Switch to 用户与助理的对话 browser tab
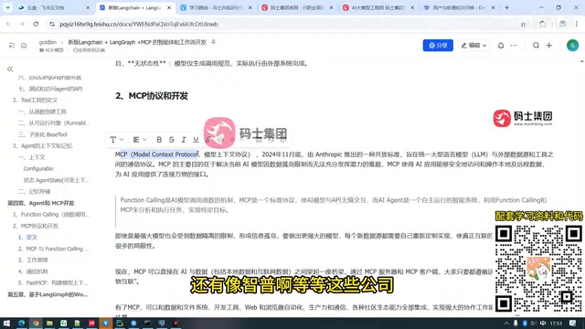Viewport: 585px width, 329px height. 460,7
